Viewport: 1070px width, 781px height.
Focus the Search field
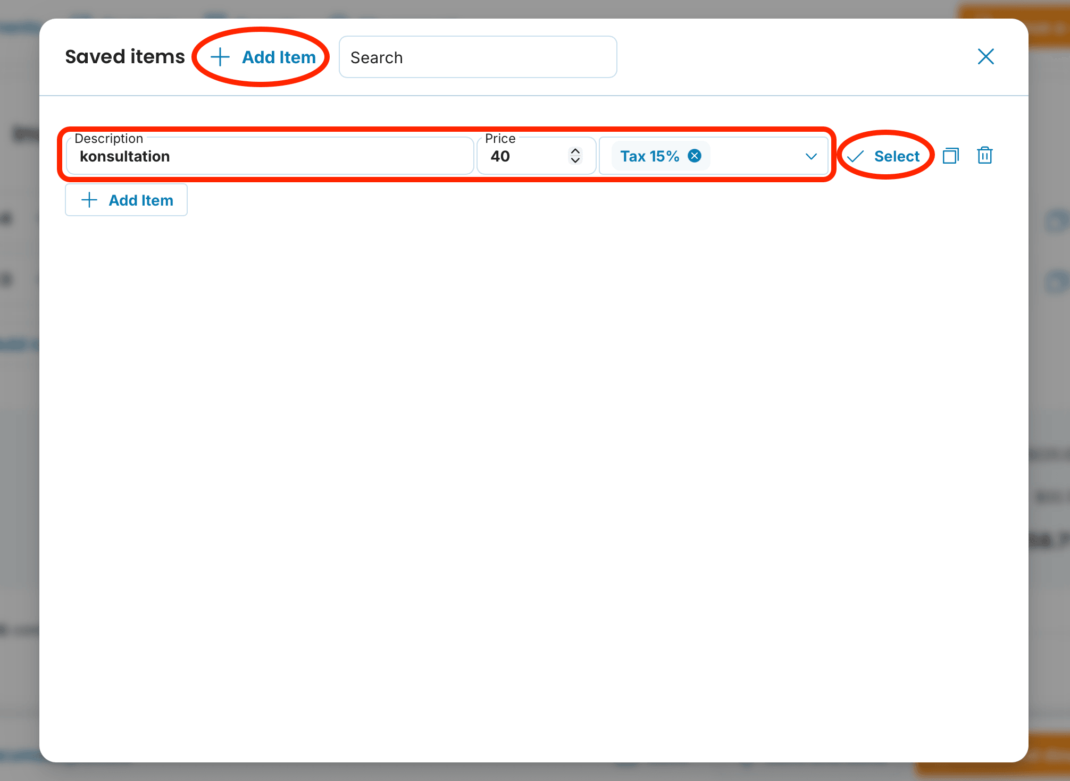(x=478, y=57)
